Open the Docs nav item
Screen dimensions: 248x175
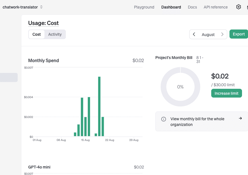pos(192,7)
